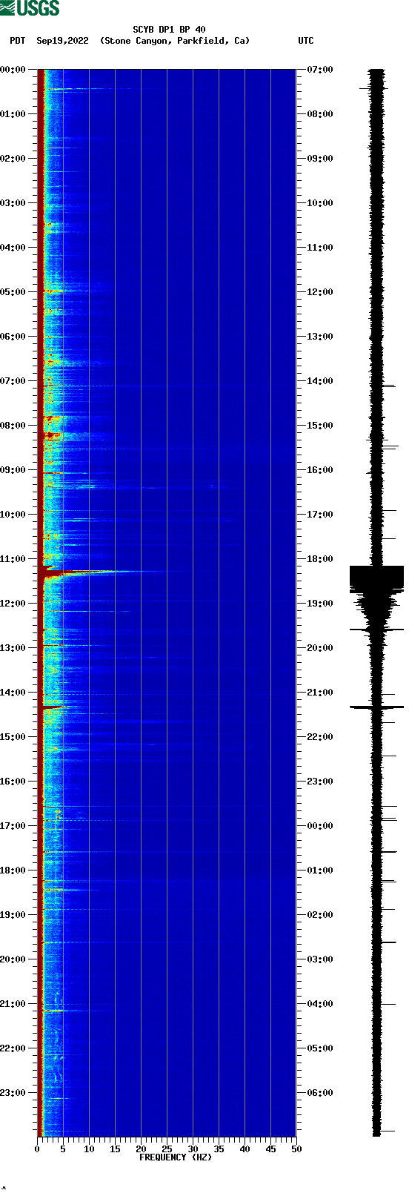This screenshot has height=1196, width=409.
Task: Click the PDT time label '18:00'
Action: point(13,870)
